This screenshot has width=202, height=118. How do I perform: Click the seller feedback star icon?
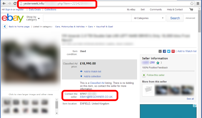tap(158, 63)
